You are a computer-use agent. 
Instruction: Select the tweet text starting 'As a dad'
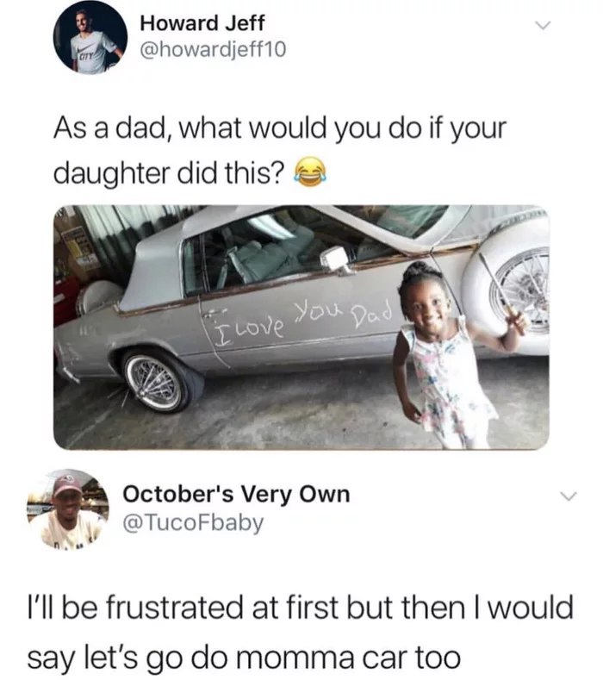click(280, 150)
